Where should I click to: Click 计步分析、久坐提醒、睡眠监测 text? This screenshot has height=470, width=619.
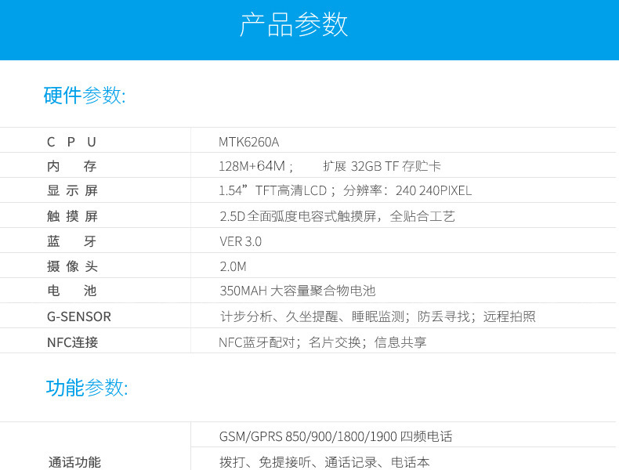pyautogui.click(x=312, y=316)
